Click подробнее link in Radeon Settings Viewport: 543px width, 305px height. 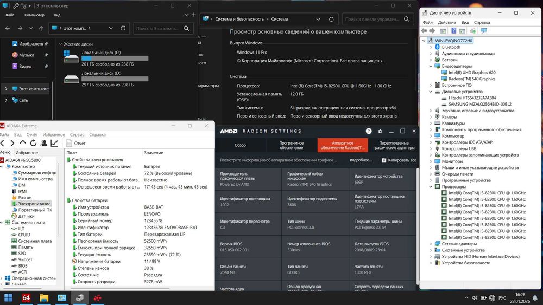coord(361,160)
